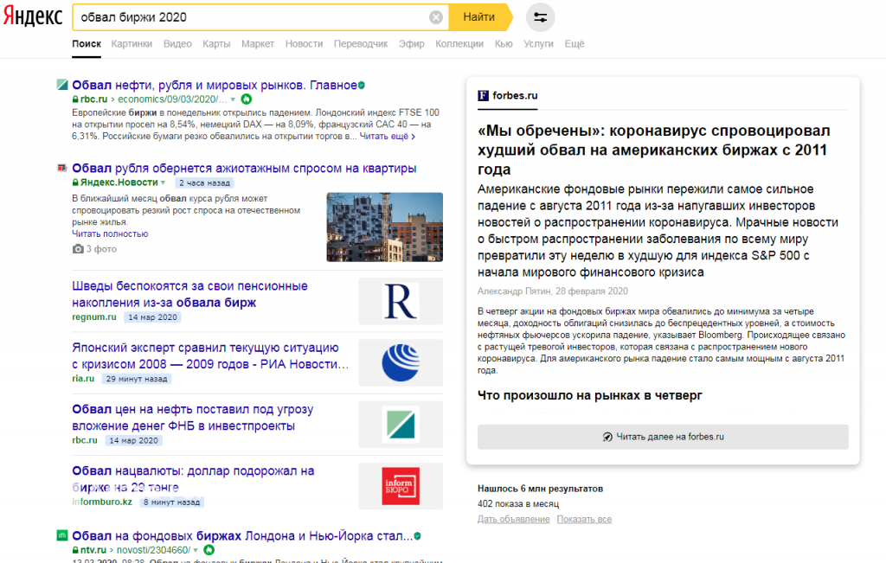Click the favicon beside Обвал рубля result
886x563 pixels.
62,168
